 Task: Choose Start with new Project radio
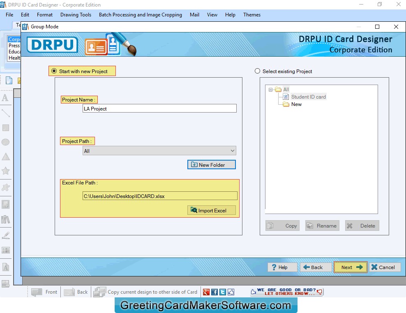click(54, 71)
